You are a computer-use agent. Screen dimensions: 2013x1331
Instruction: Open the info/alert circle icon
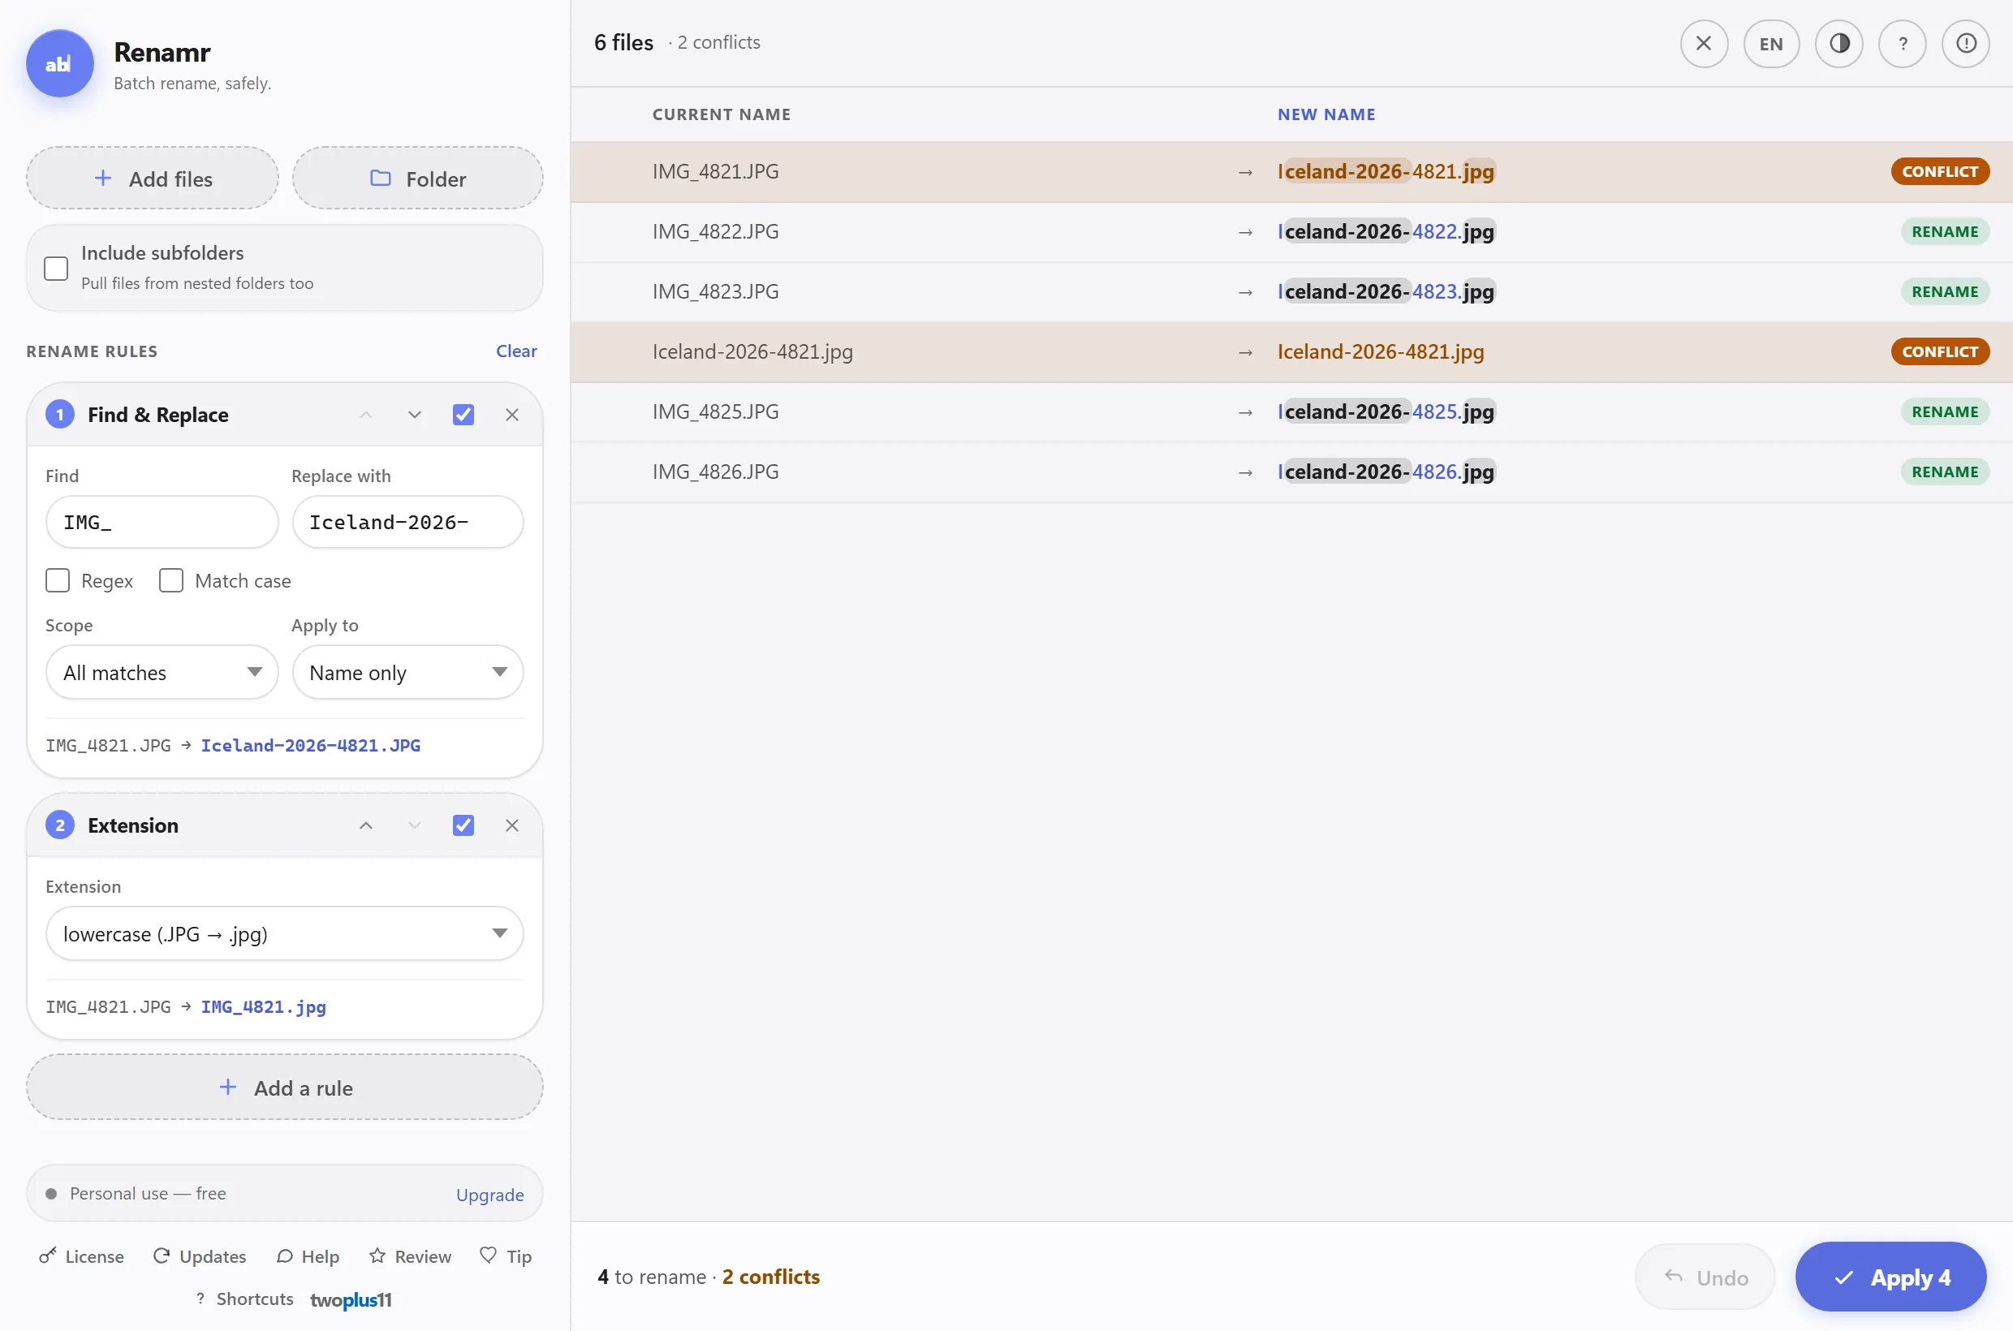click(x=1965, y=43)
